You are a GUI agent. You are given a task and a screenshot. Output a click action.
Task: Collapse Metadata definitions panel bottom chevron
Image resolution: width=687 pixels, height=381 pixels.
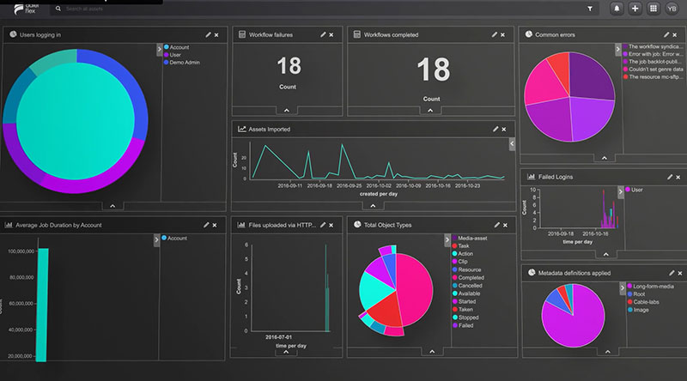click(x=608, y=351)
